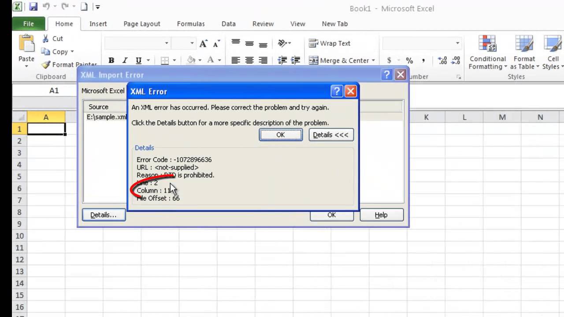
Task: Middle-align the cell contents
Action: click(x=249, y=43)
